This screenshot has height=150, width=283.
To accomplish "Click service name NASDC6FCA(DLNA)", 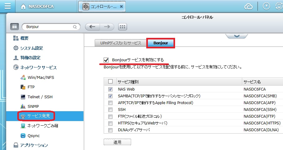I will [261, 130].
